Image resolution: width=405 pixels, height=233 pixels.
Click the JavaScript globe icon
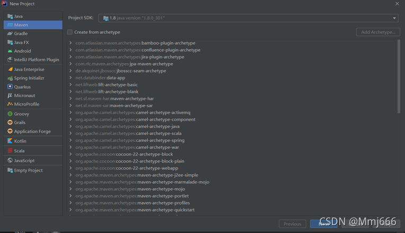click(x=10, y=160)
